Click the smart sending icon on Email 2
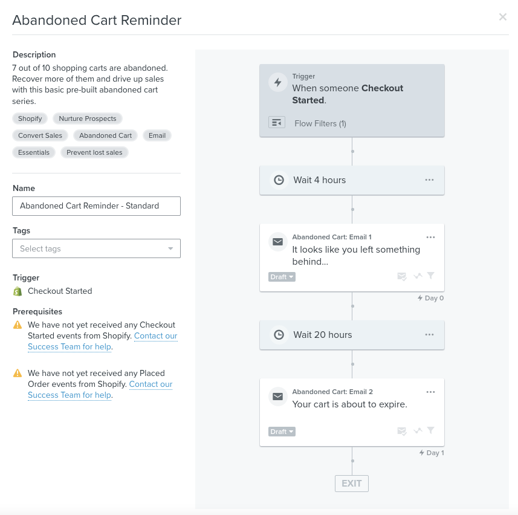 coord(402,431)
